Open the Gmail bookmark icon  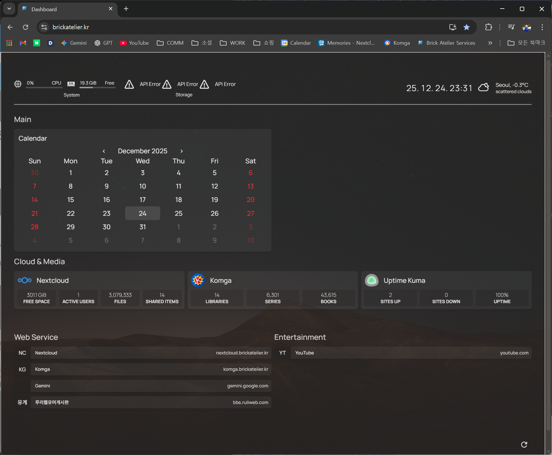click(x=23, y=43)
